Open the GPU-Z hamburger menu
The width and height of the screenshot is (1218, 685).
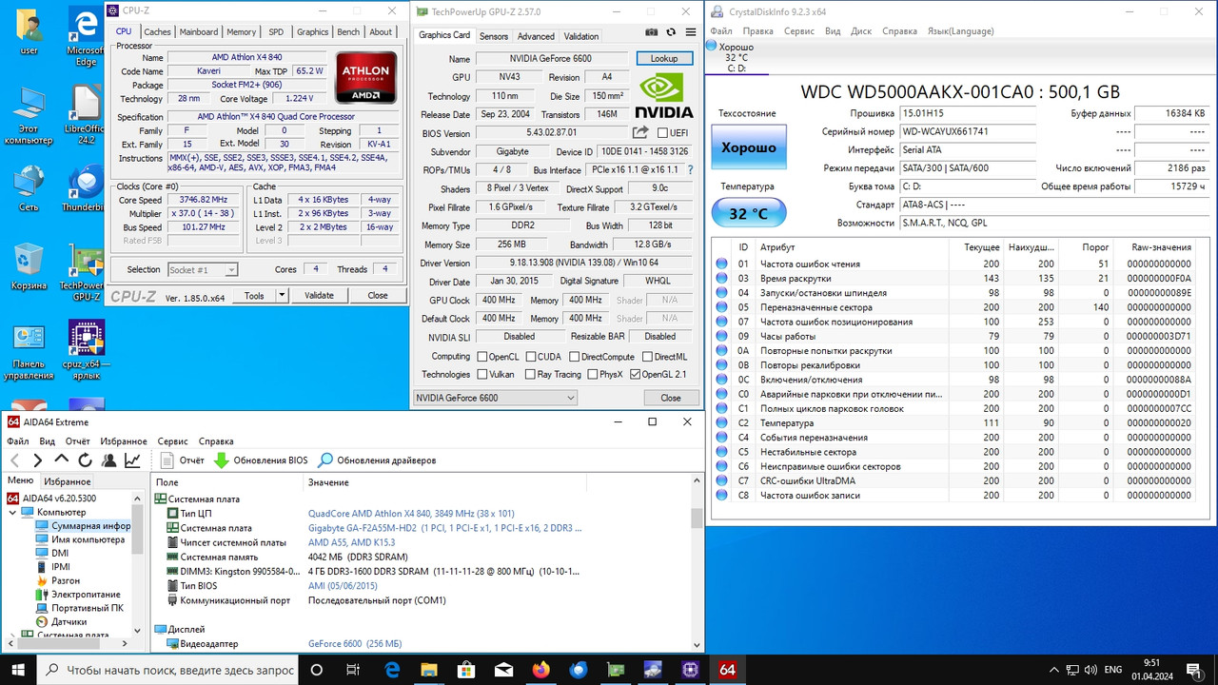coord(691,32)
